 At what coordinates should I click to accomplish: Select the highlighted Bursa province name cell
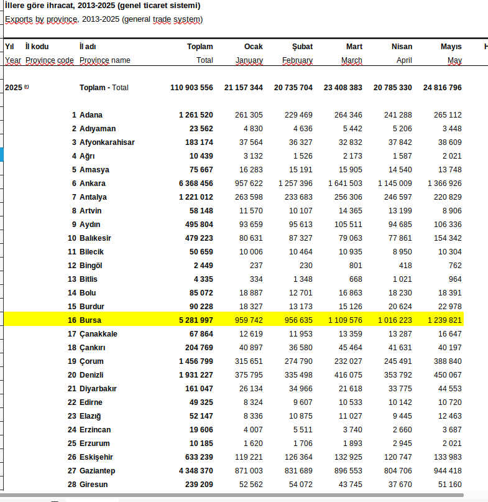90,320
